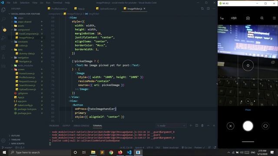The image size is (278, 156).
Task: Add a new terminal with plus icon
Action: point(191,126)
